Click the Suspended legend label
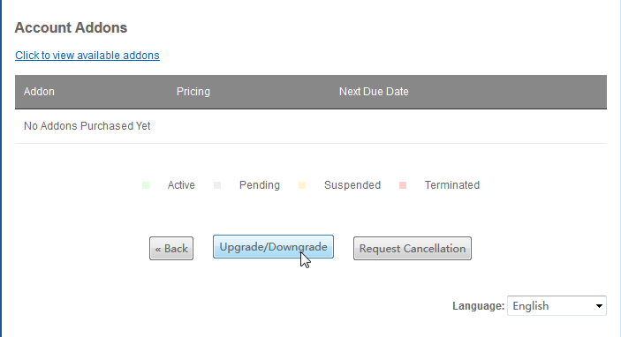The height and width of the screenshot is (337, 621). [x=352, y=185]
